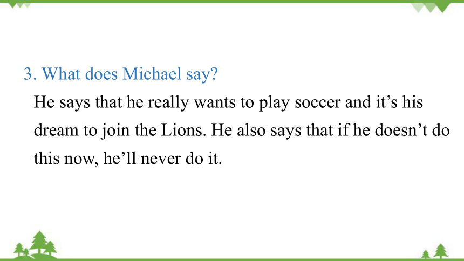
Task: Click the word 'dream' on second line
Action: [56, 130]
